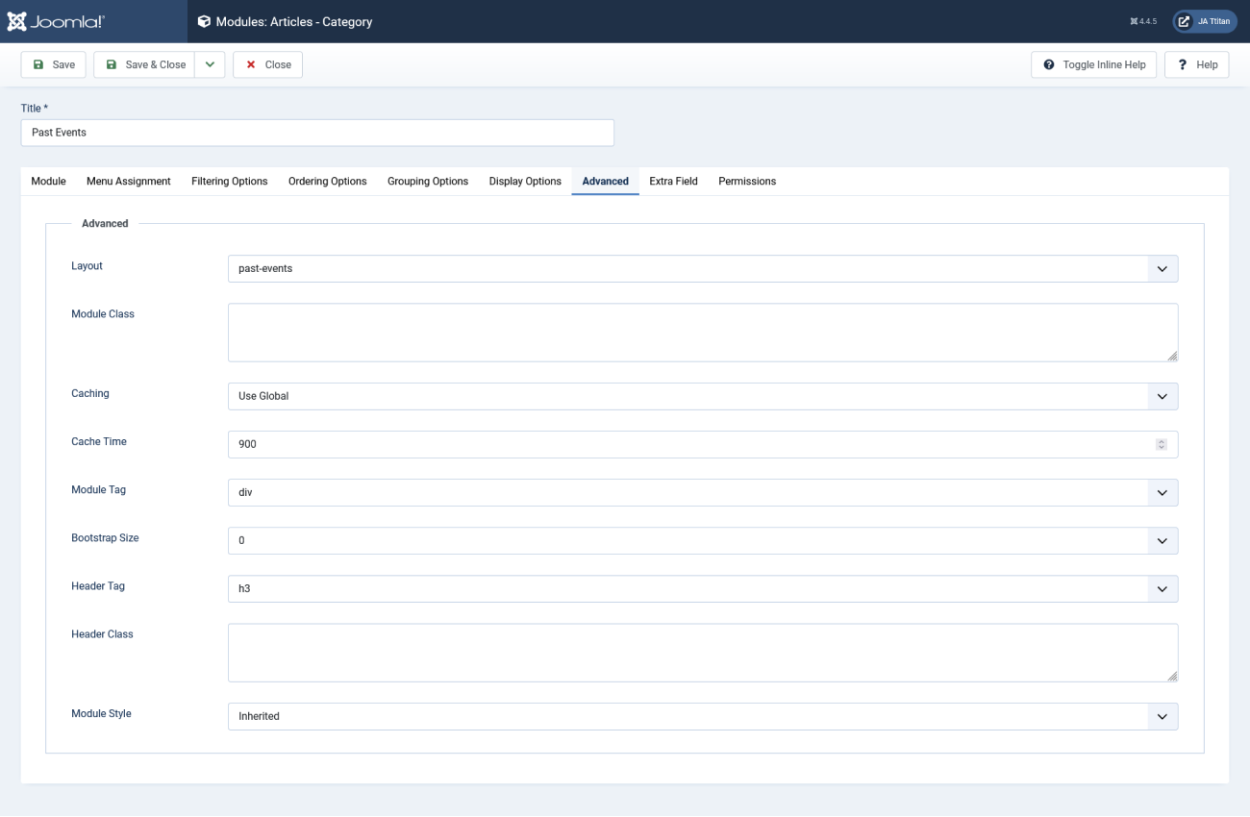This screenshot has width=1250, height=817.
Task: Click the Cache Time spinner arrows
Action: pos(1162,444)
